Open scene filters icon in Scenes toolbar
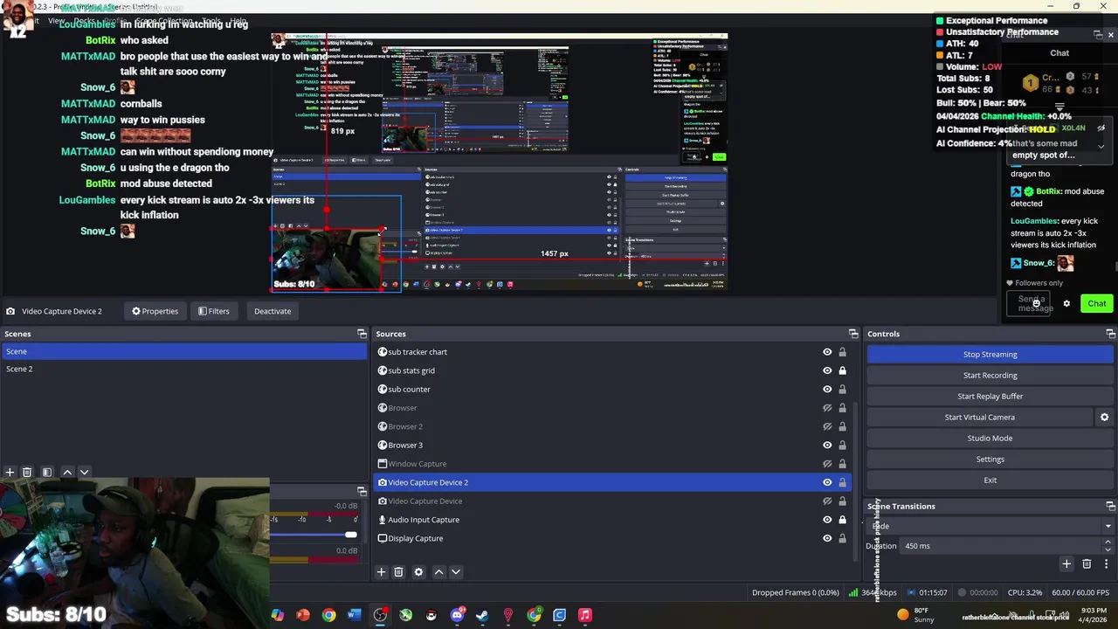This screenshot has width=1118, height=629. pos(47,472)
